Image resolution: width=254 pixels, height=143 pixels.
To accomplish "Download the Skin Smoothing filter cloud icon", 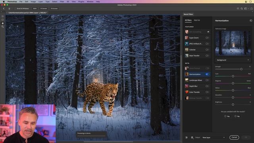I will [208, 32].
